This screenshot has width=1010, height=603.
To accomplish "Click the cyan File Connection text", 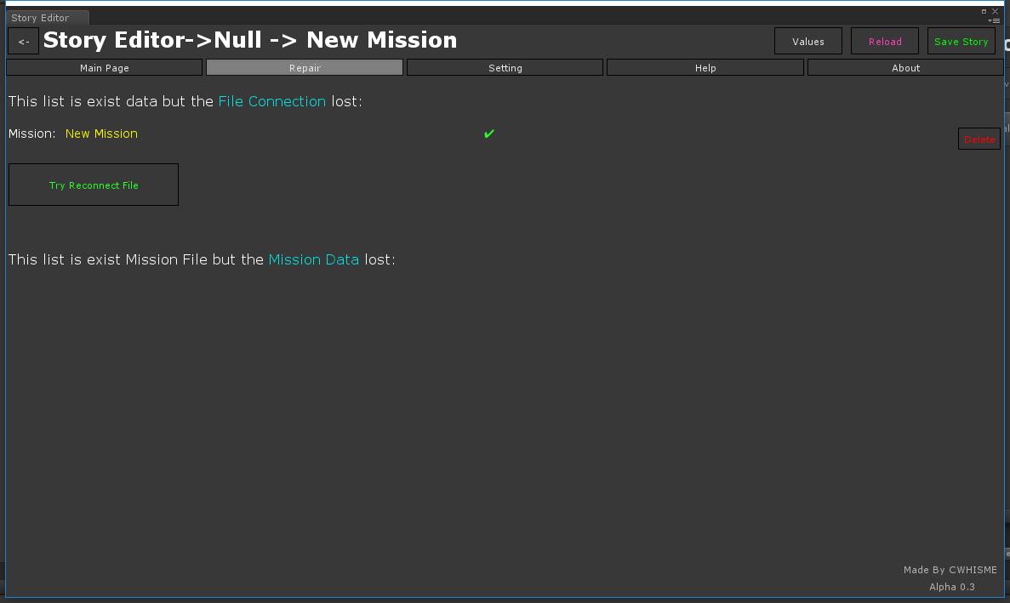I will [x=271, y=101].
